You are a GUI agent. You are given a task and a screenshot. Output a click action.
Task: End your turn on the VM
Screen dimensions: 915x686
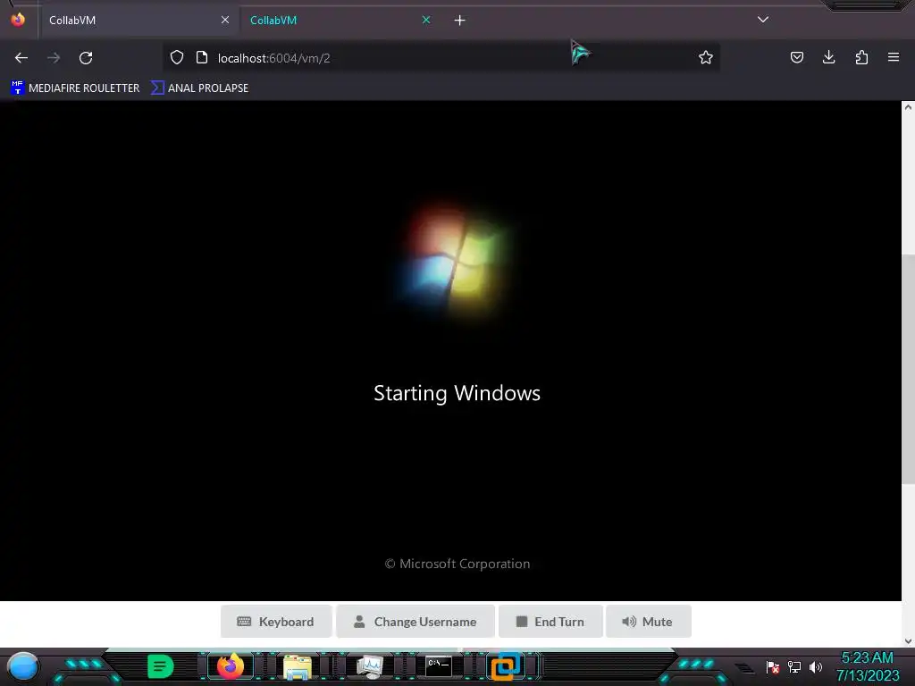550,622
